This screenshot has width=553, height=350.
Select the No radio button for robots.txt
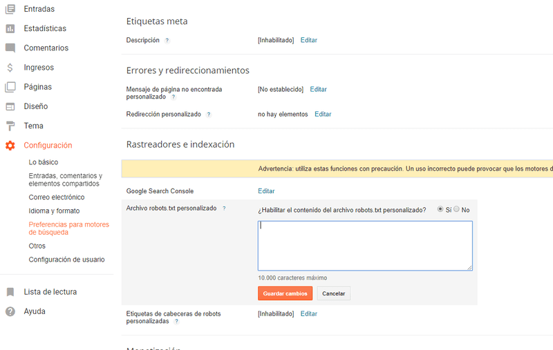(456, 209)
